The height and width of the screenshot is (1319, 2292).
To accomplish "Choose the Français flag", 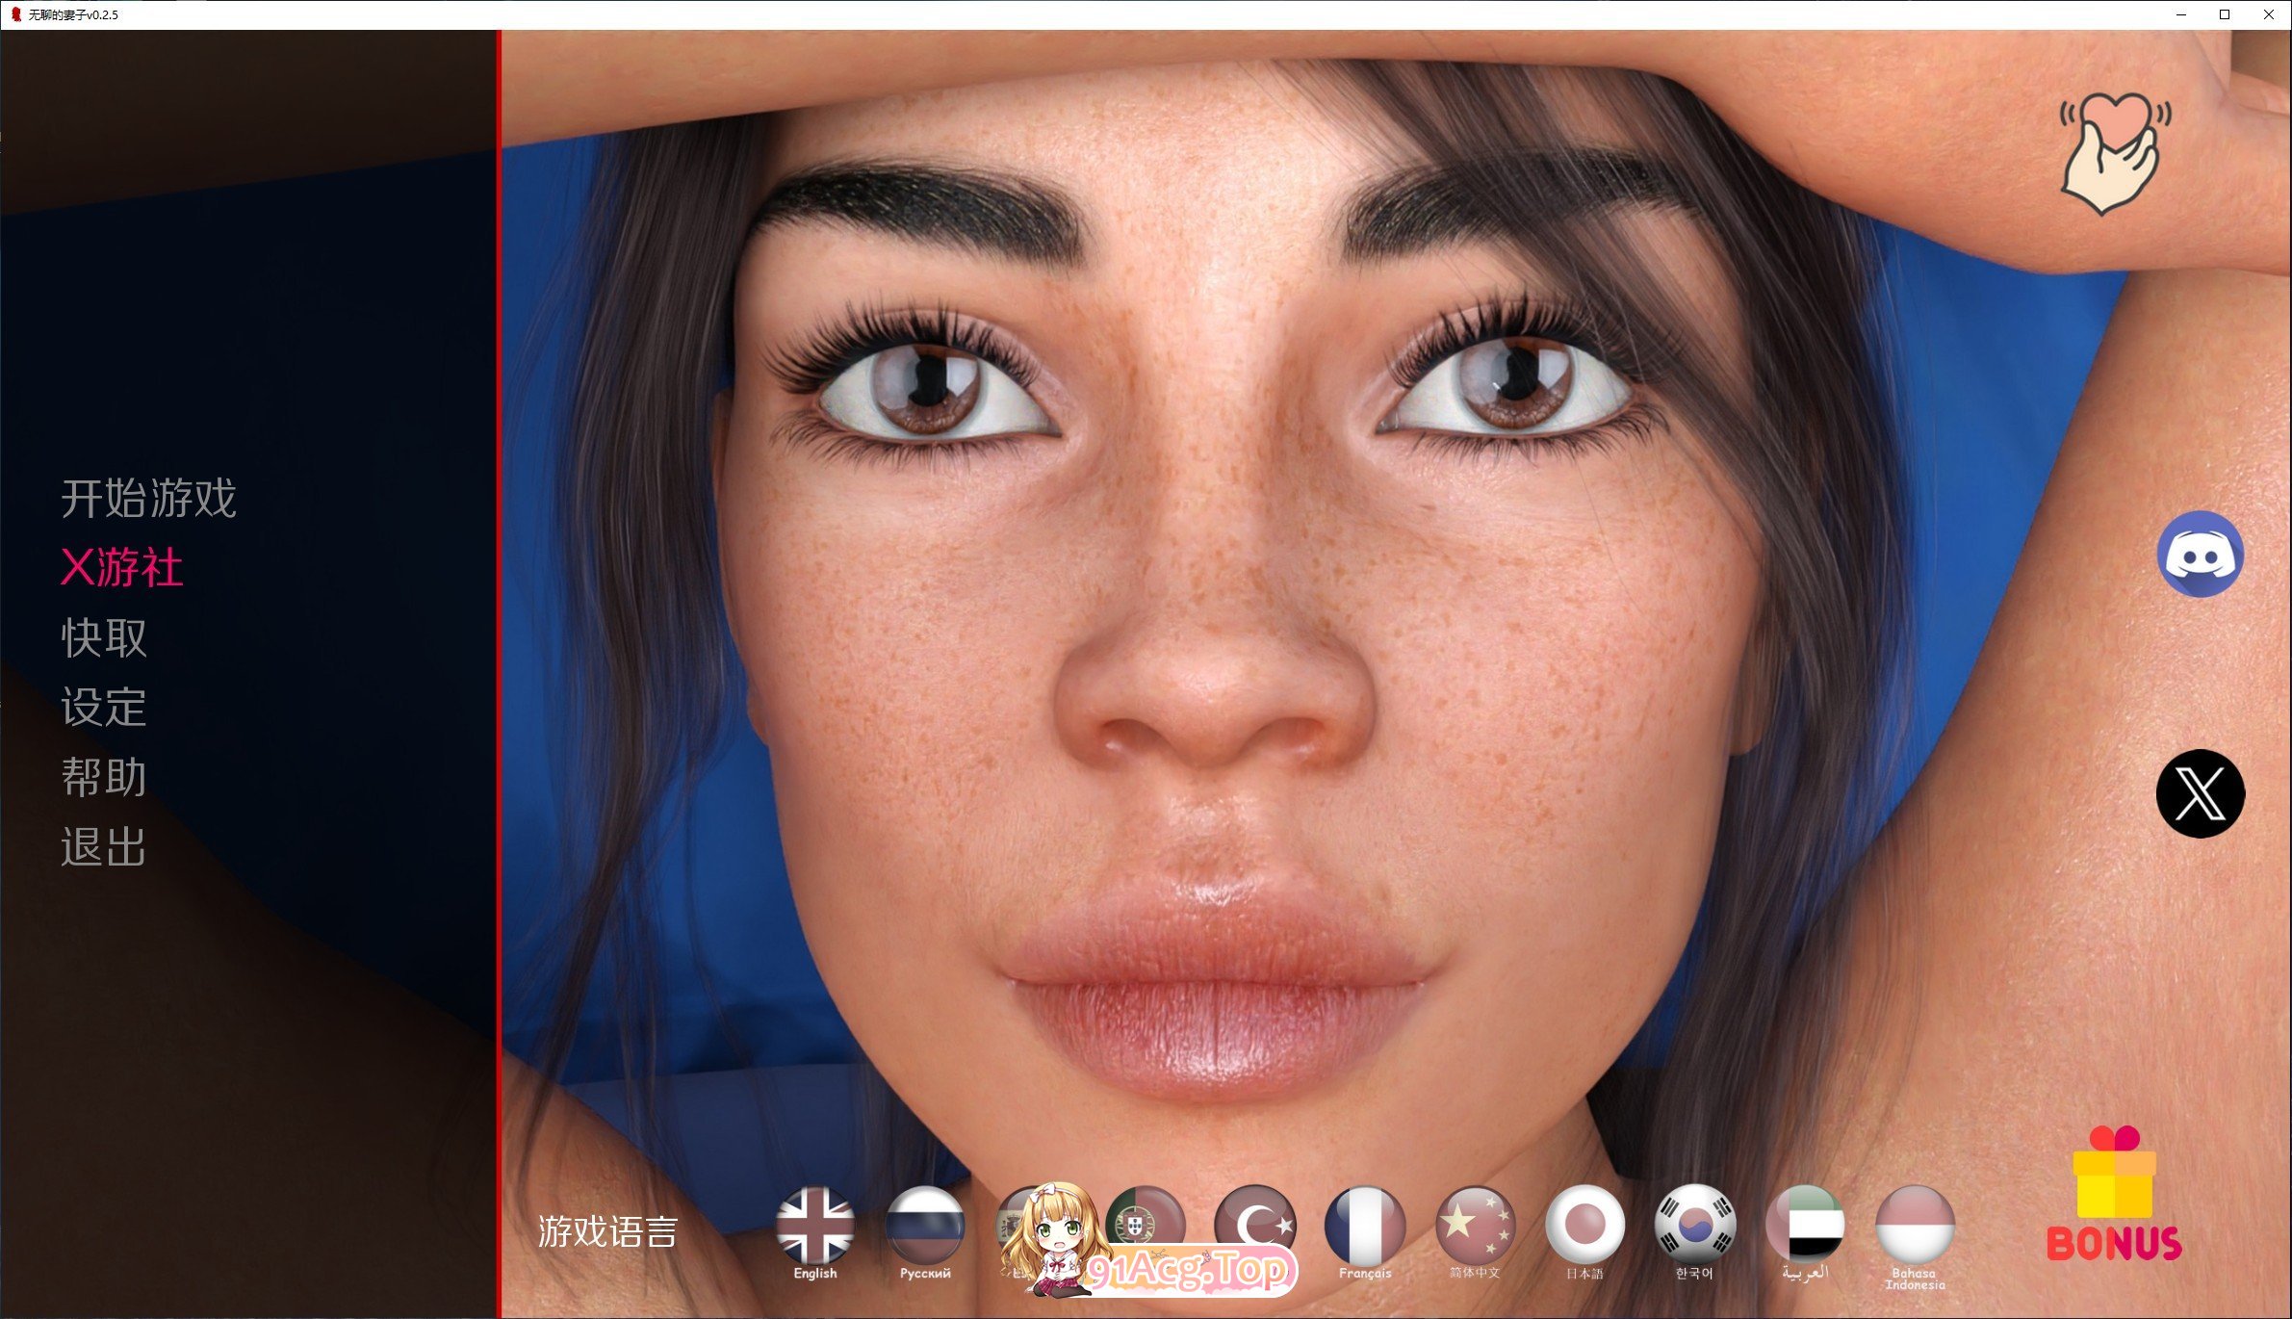I will point(1365,1226).
